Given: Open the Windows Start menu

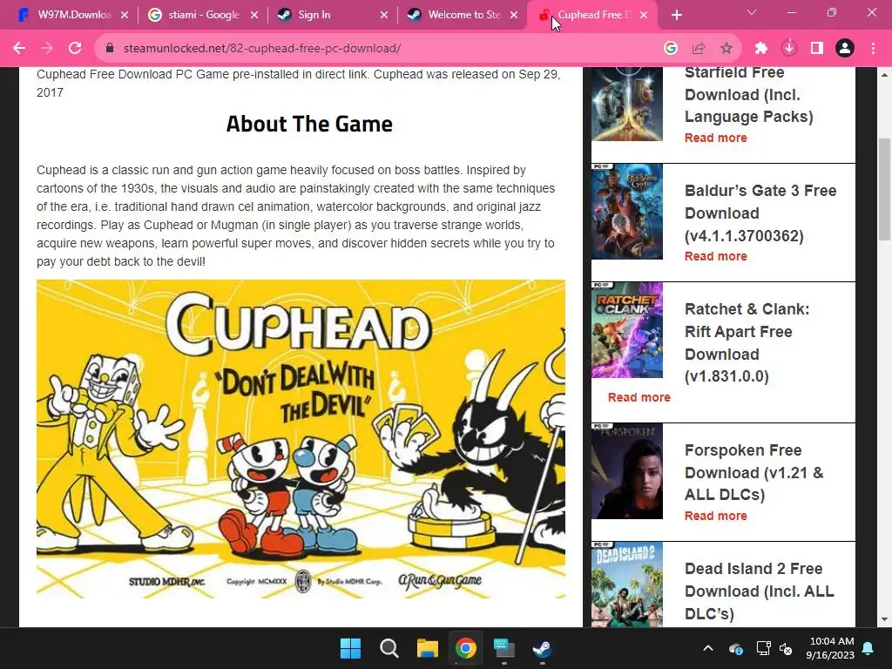Looking at the screenshot, I should (x=350, y=648).
